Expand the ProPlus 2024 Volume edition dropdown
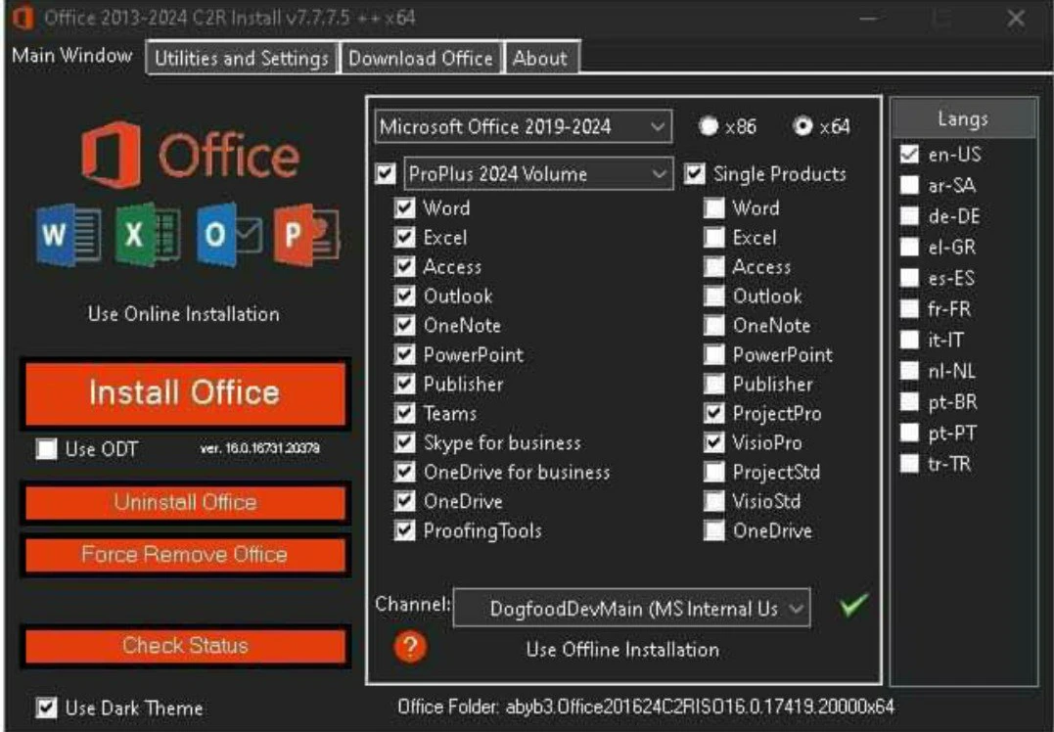Viewport: 1054px width, 732px height. (538, 174)
